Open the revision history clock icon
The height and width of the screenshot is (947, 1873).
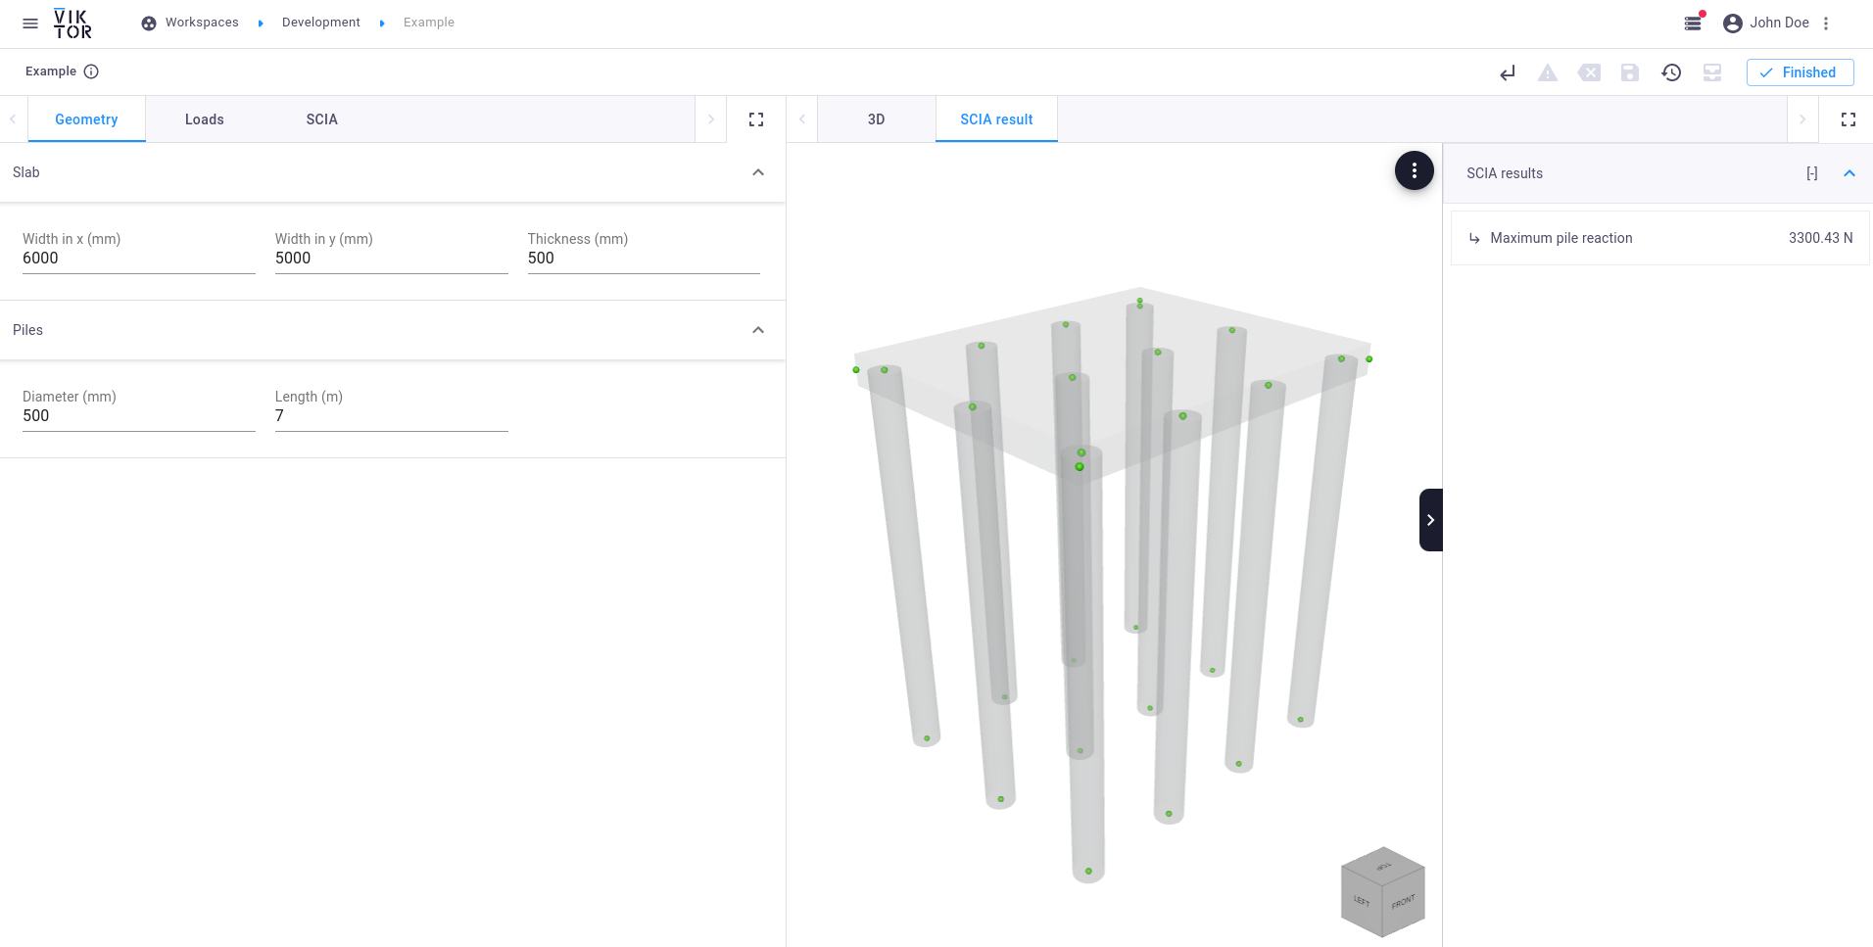pyautogui.click(x=1671, y=72)
